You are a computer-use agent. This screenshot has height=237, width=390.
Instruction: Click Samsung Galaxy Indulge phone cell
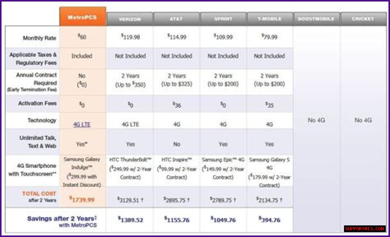[x=82, y=172]
